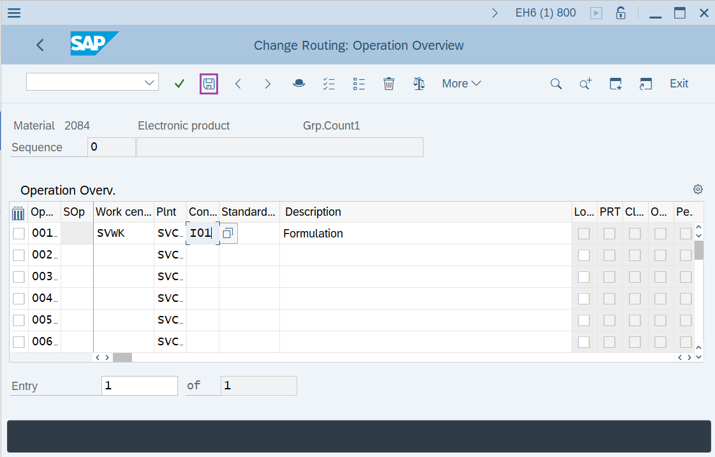The height and width of the screenshot is (457, 715).
Task: Save the routing with the Save icon
Action: click(x=209, y=83)
